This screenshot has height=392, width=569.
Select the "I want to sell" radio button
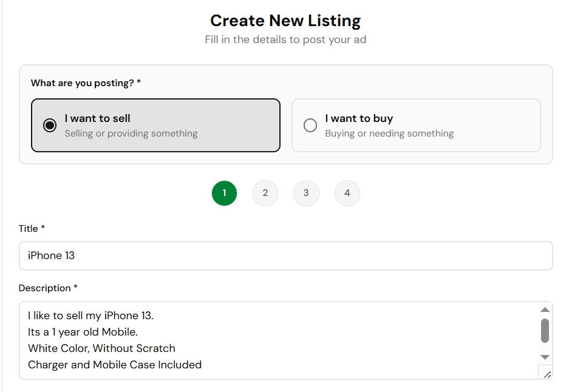(x=50, y=126)
